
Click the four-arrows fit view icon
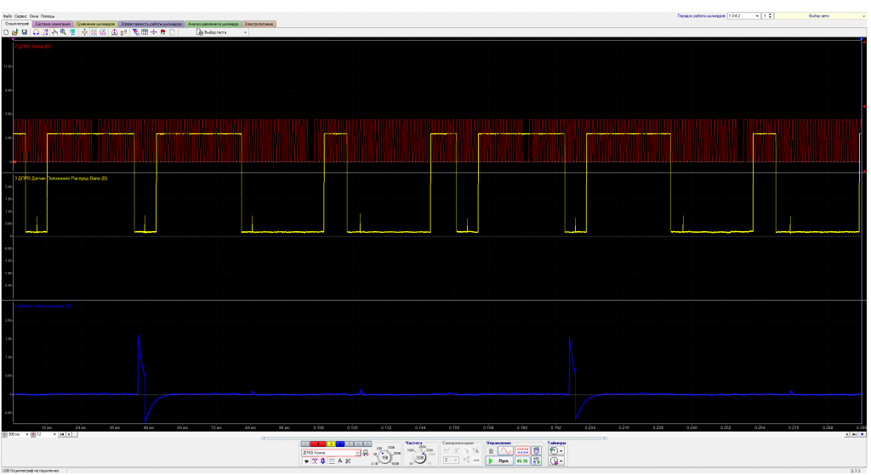tap(84, 32)
